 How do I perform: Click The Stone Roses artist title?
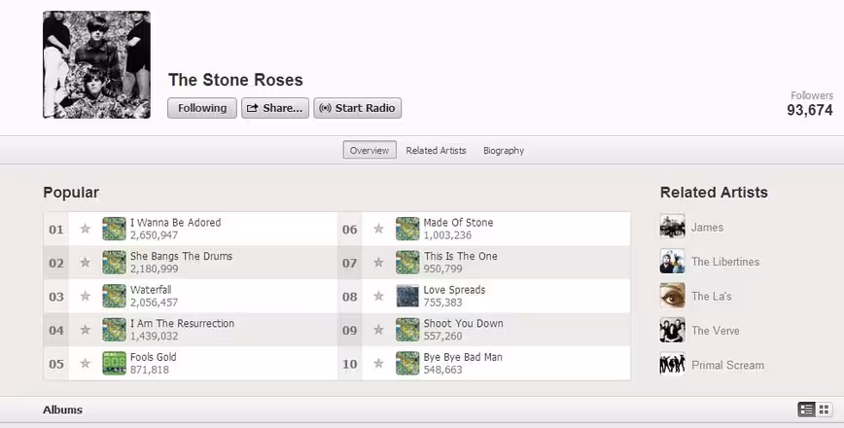[x=235, y=80]
